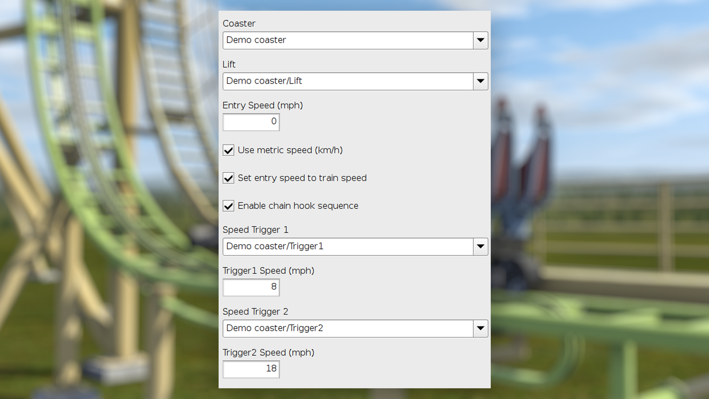Image resolution: width=709 pixels, height=399 pixels.
Task: Disable Enable chain hook sequence checkbox
Action: [229, 206]
